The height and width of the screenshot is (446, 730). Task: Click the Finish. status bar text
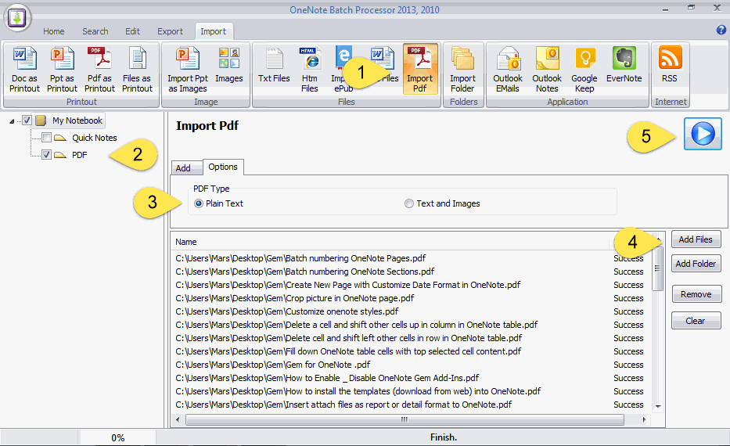pos(443,437)
